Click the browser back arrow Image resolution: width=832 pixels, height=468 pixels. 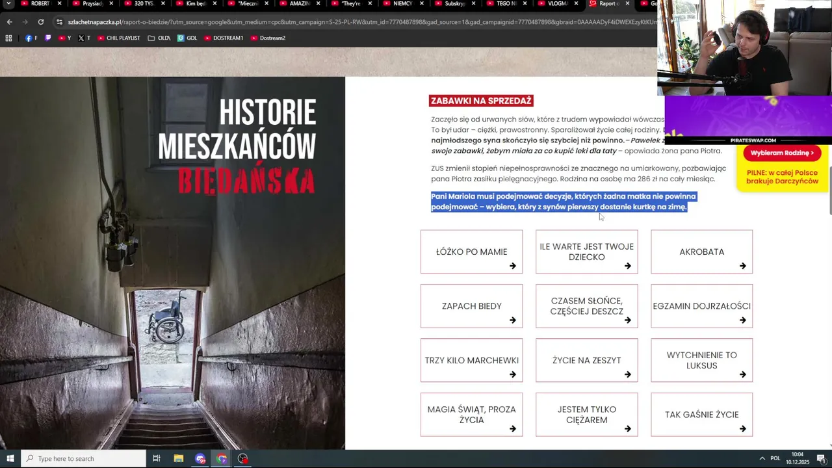pos(9,21)
